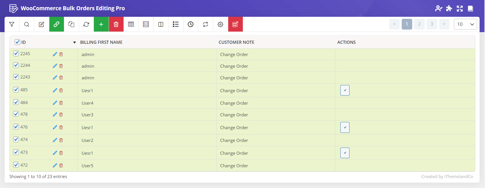The width and height of the screenshot is (485, 188).
Task: Click the puzzle piece plugins icon
Action: coord(449,9)
